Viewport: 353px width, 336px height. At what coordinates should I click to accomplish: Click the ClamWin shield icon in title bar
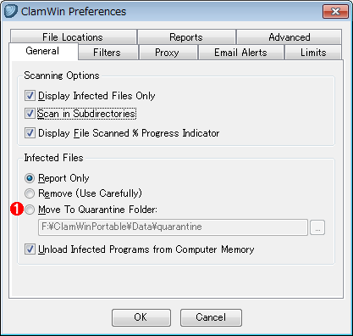pos(11,11)
